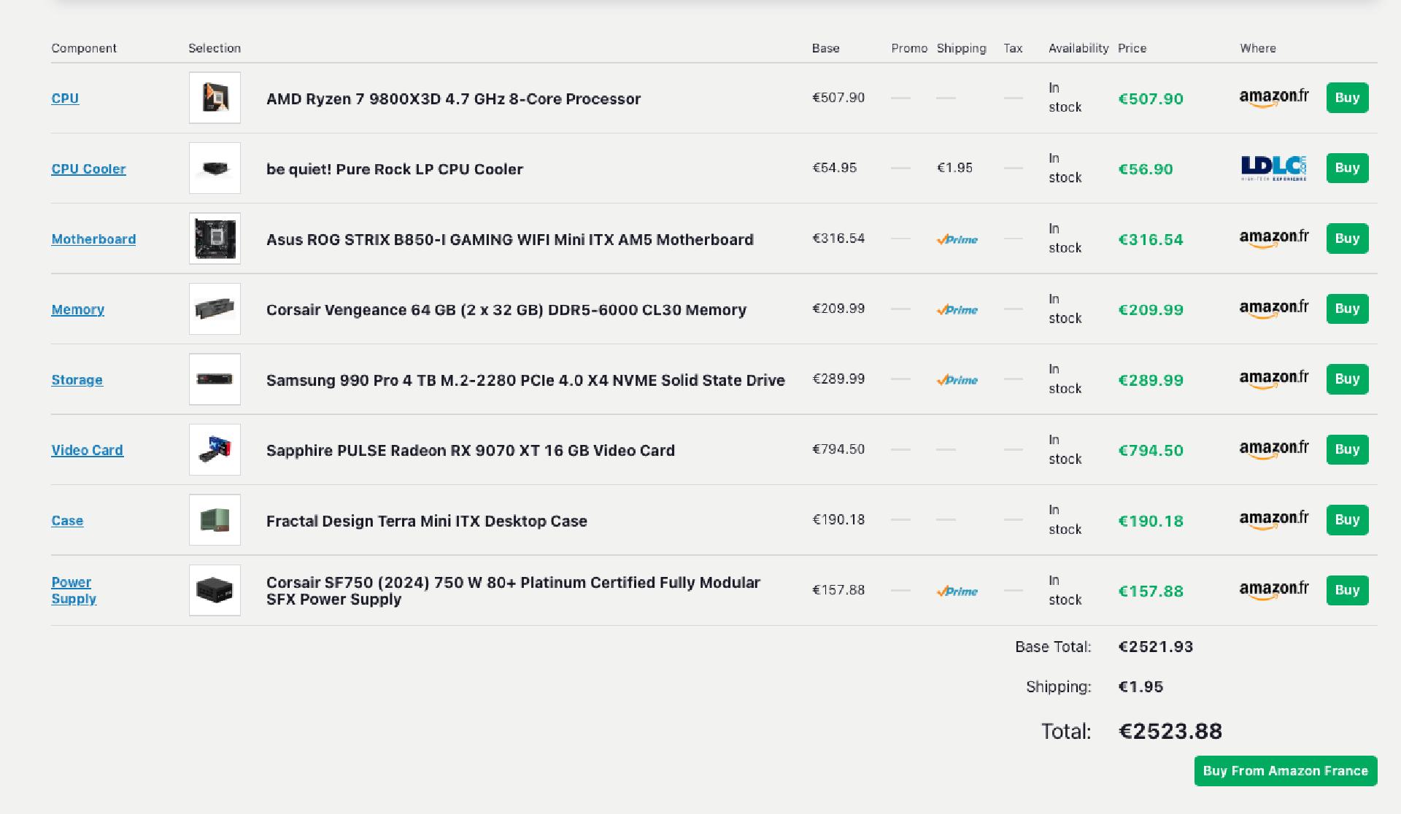
Task: Click the Prime shipping badge in Power Supply row
Action: point(957,592)
